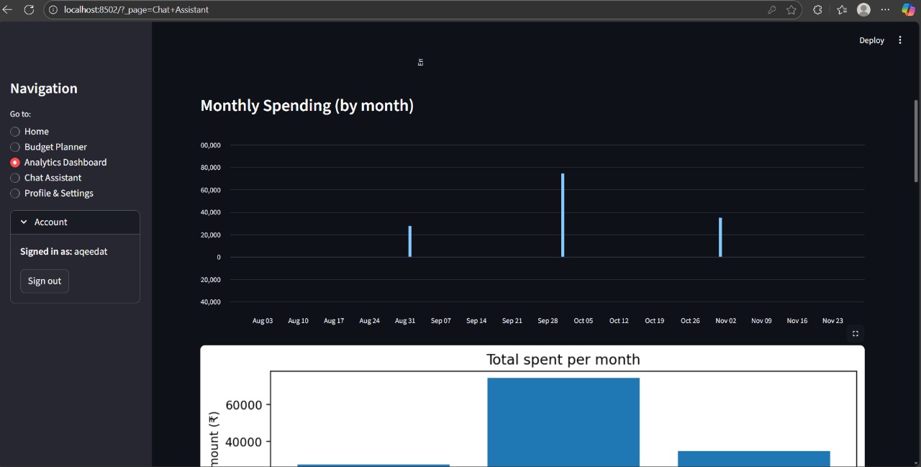Open the Copilot sidebar icon

click(x=909, y=9)
